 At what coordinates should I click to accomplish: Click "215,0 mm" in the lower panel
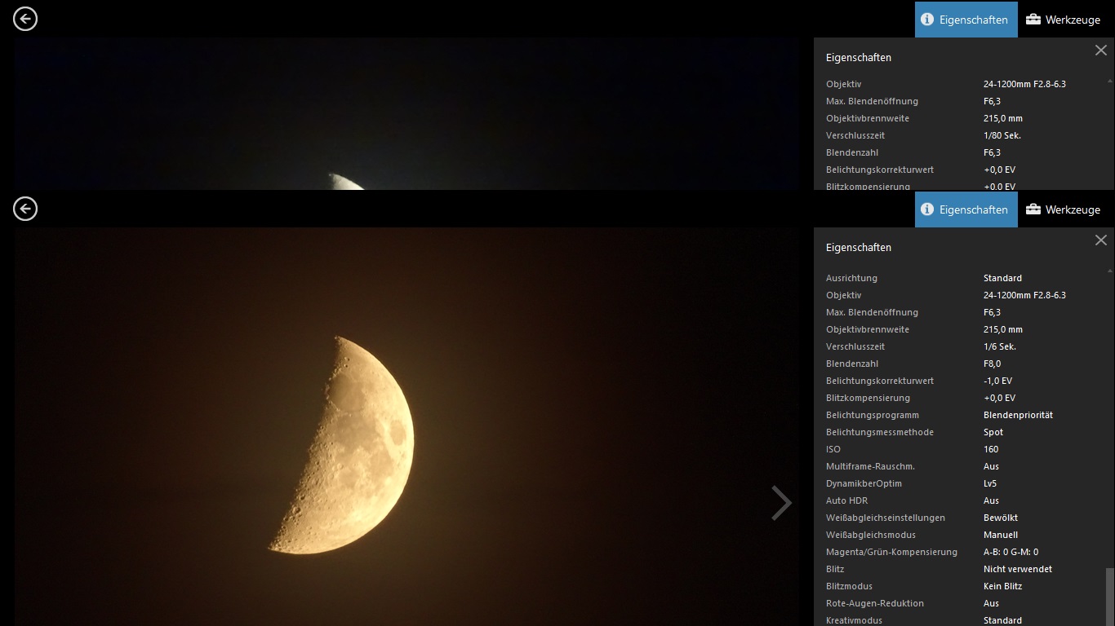(1003, 329)
